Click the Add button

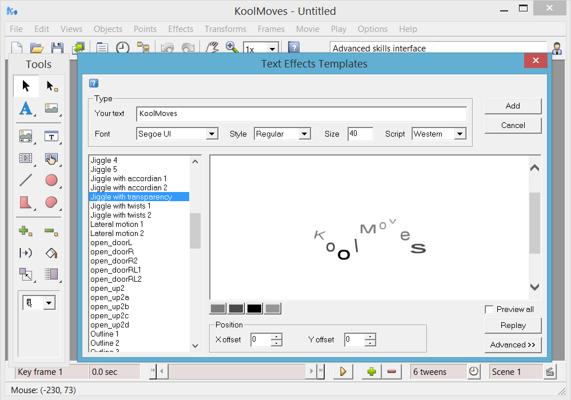point(513,106)
